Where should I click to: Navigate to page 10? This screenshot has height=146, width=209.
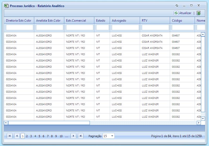pyautogui.click(x=61, y=136)
